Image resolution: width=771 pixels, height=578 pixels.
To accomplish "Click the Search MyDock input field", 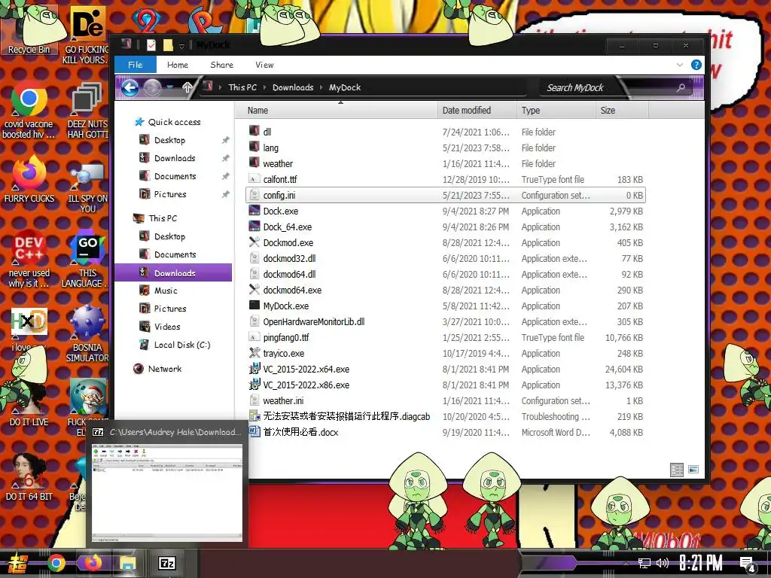I will pyautogui.click(x=607, y=87).
